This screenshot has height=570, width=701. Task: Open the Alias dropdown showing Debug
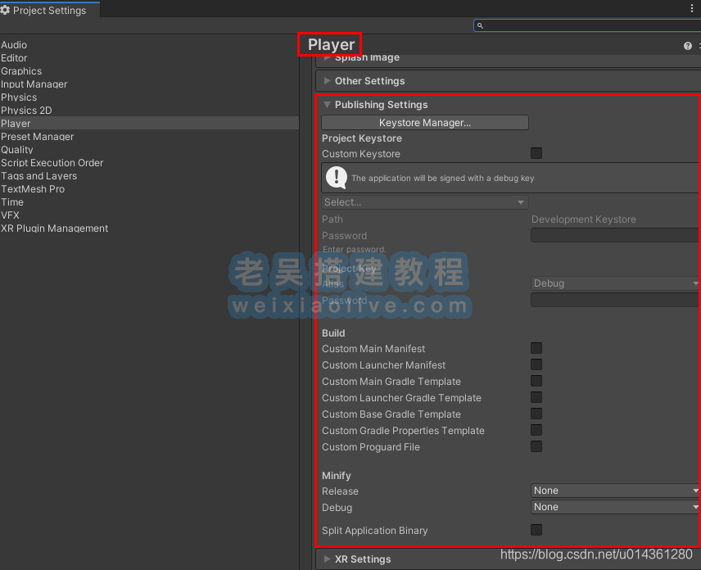coord(614,283)
